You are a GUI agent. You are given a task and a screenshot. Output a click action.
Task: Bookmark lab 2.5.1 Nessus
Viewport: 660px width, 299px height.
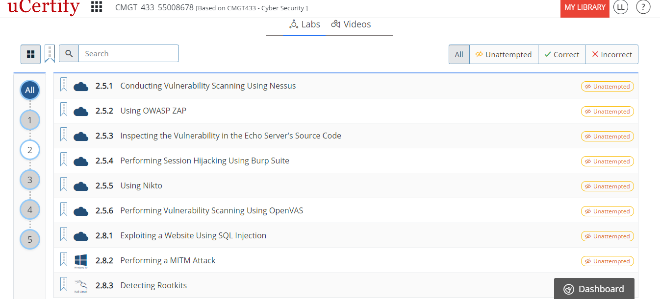click(63, 85)
